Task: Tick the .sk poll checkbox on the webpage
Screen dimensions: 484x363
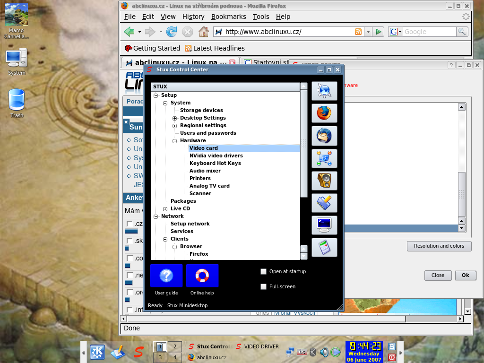Action: [x=130, y=241]
